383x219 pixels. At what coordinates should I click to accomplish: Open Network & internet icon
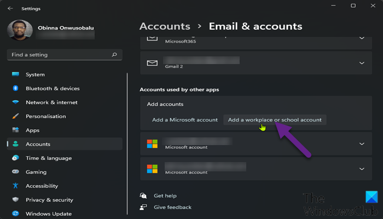click(x=15, y=102)
